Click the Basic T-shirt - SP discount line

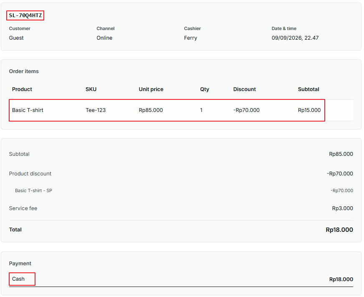pos(34,190)
